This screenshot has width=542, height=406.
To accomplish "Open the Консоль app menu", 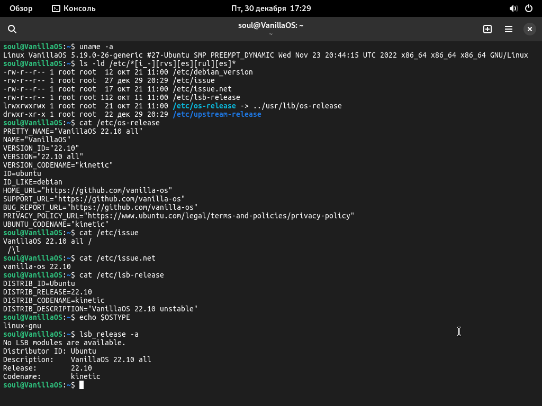I will pyautogui.click(x=74, y=8).
